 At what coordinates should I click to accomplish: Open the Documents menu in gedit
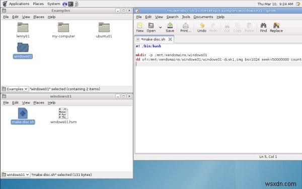203,17
